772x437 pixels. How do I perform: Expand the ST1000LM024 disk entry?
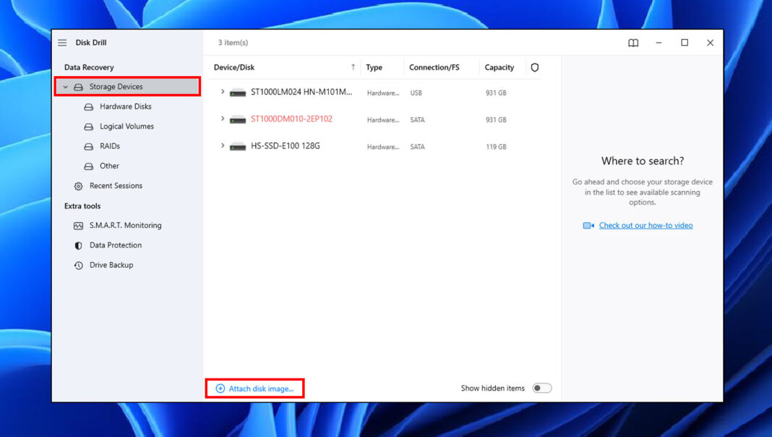(222, 92)
